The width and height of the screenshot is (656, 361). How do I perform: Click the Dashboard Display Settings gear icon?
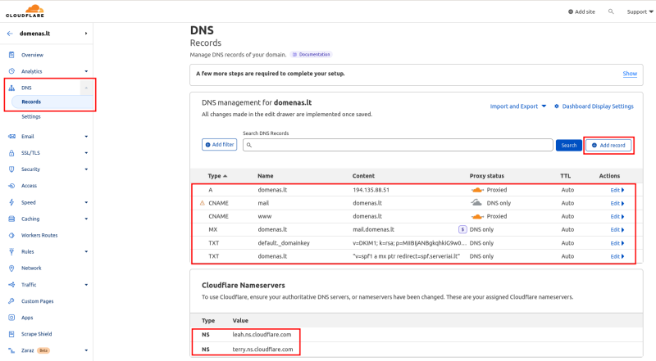557,106
